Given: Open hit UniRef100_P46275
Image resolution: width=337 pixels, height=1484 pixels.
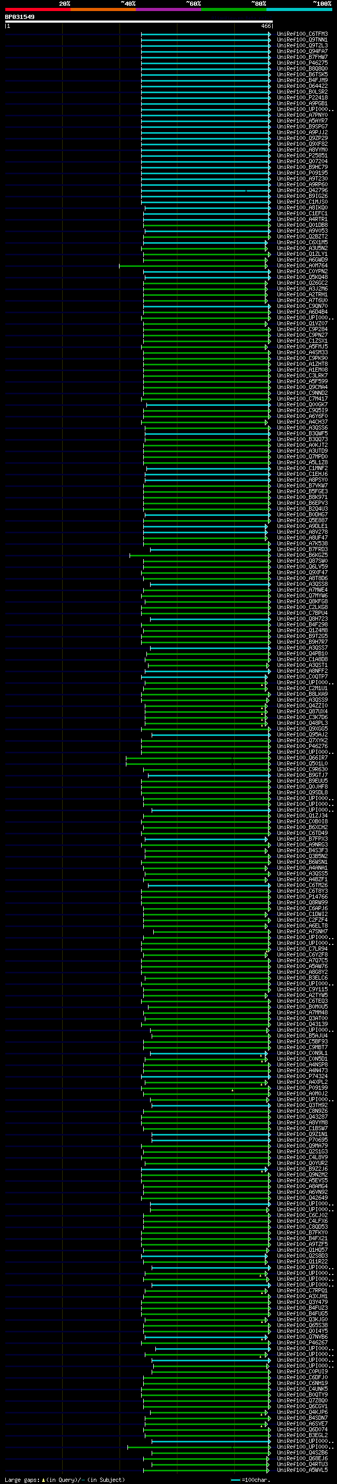Looking at the screenshot, I should point(302,63).
